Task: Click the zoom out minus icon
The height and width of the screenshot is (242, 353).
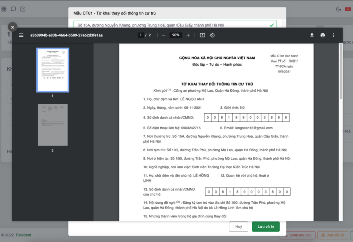Action: click(163, 35)
